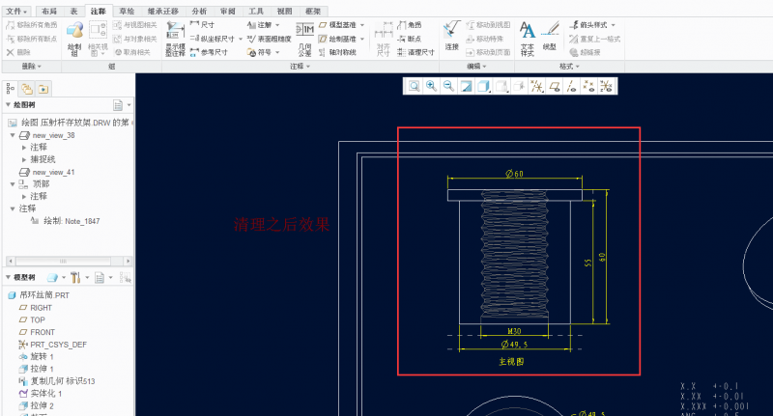Toggle datum axis display in graphics toolbar
Screen dimensions: 773x416
[571, 87]
